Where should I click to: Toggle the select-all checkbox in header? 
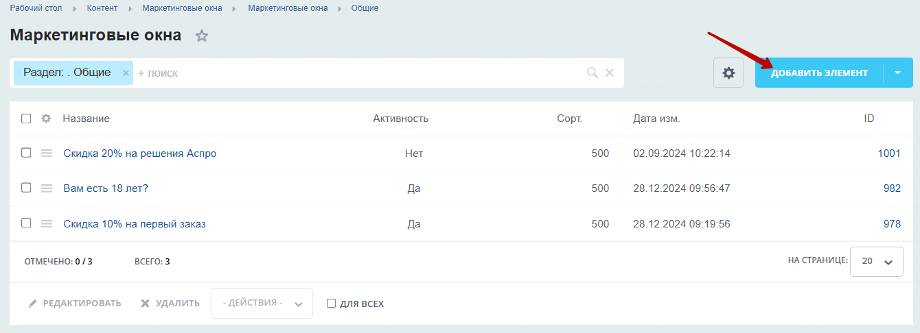(26, 119)
